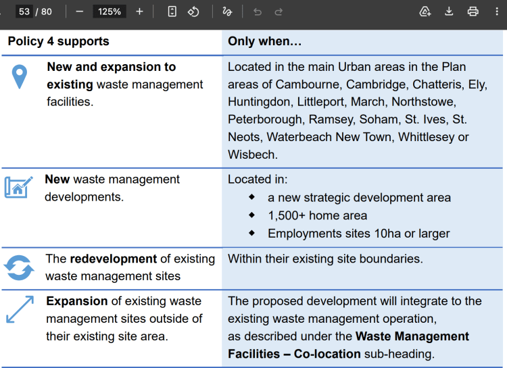Click the bold word 'Expansion'
This screenshot has height=368, width=507.
point(77,301)
